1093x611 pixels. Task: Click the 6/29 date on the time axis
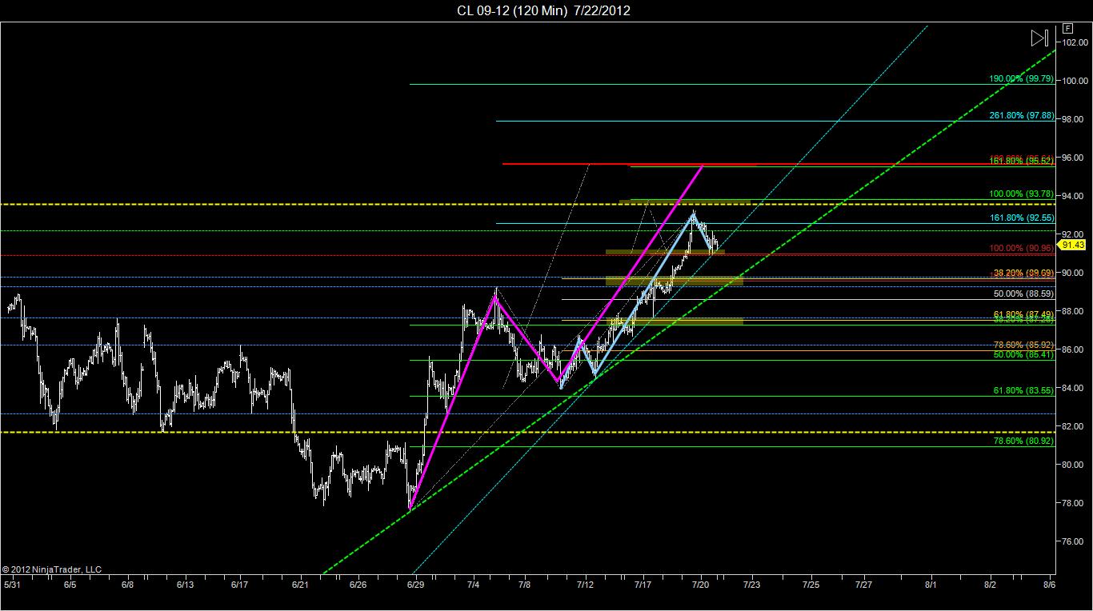point(415,585)
